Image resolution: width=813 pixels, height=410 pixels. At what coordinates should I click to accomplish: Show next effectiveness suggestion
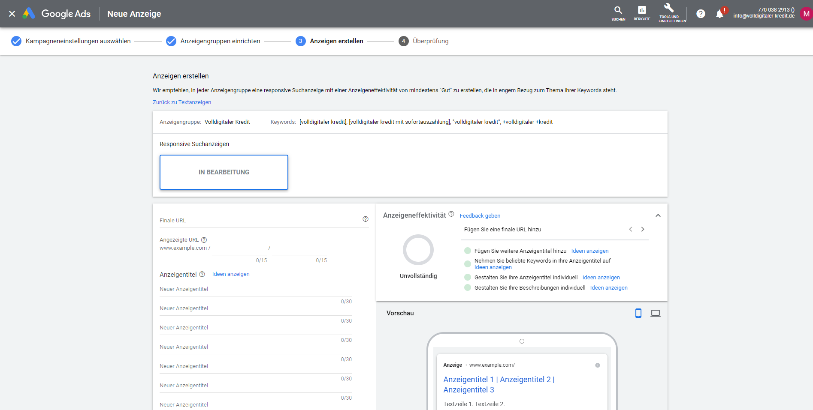(643, 229)
